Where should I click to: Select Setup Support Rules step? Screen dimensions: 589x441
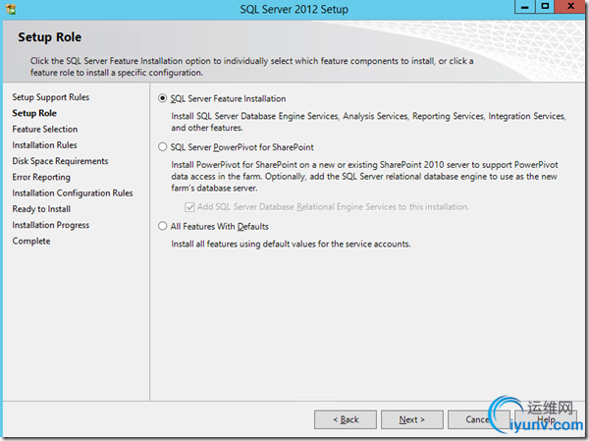(x=51, y=97)
